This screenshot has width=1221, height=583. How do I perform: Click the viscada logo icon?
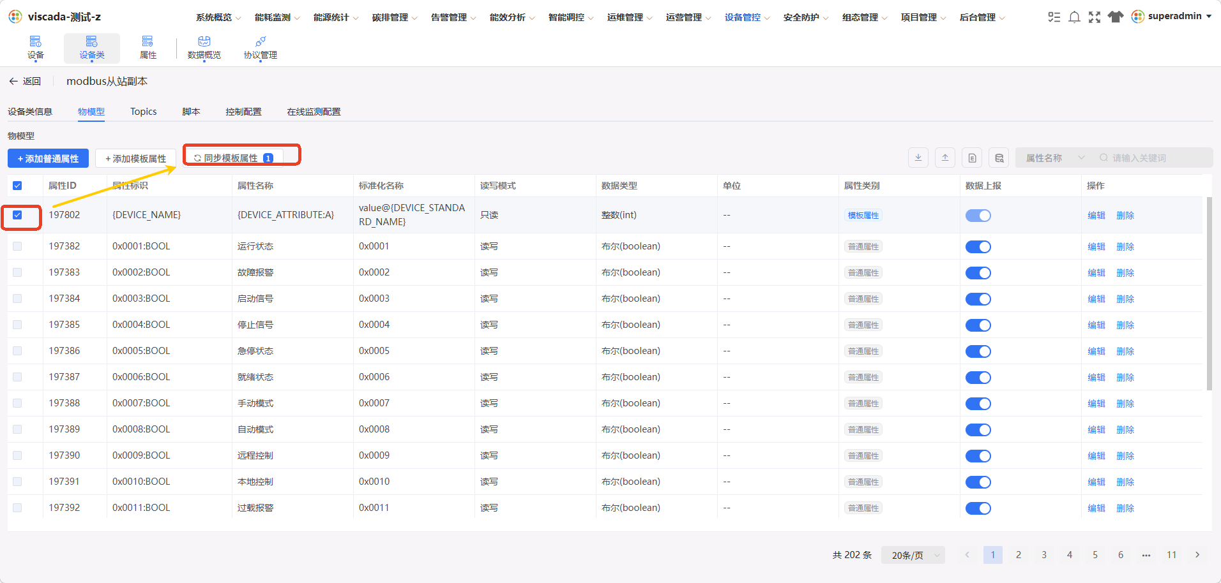click(15, 17)
